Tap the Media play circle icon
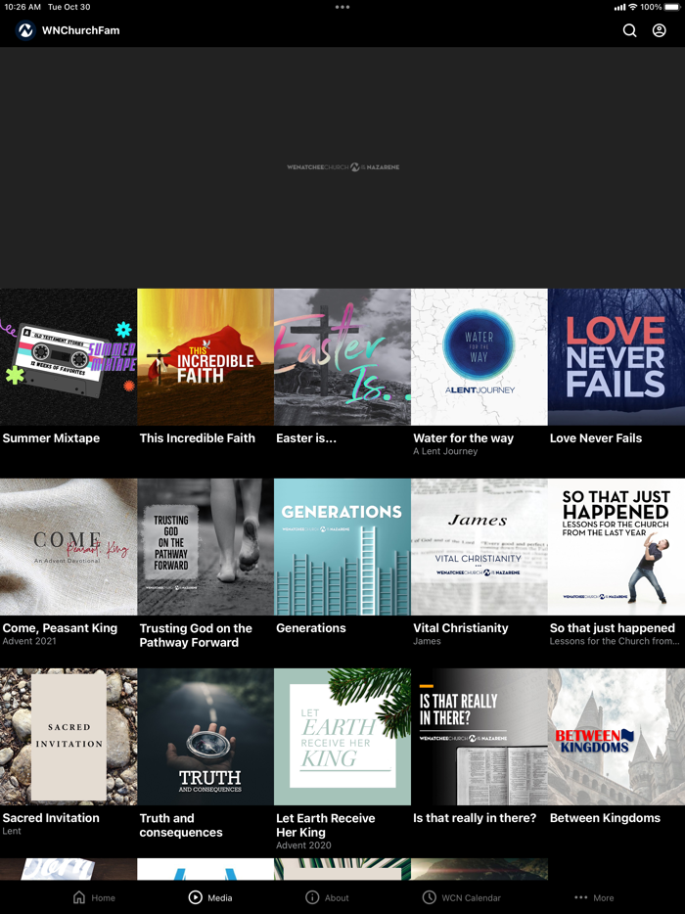Viewport: 685px width, 914px height. [196, 897]
